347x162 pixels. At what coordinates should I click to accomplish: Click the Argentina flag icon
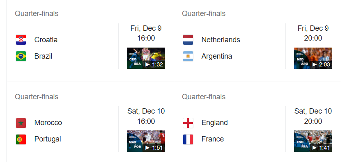(x=188, y=56)
